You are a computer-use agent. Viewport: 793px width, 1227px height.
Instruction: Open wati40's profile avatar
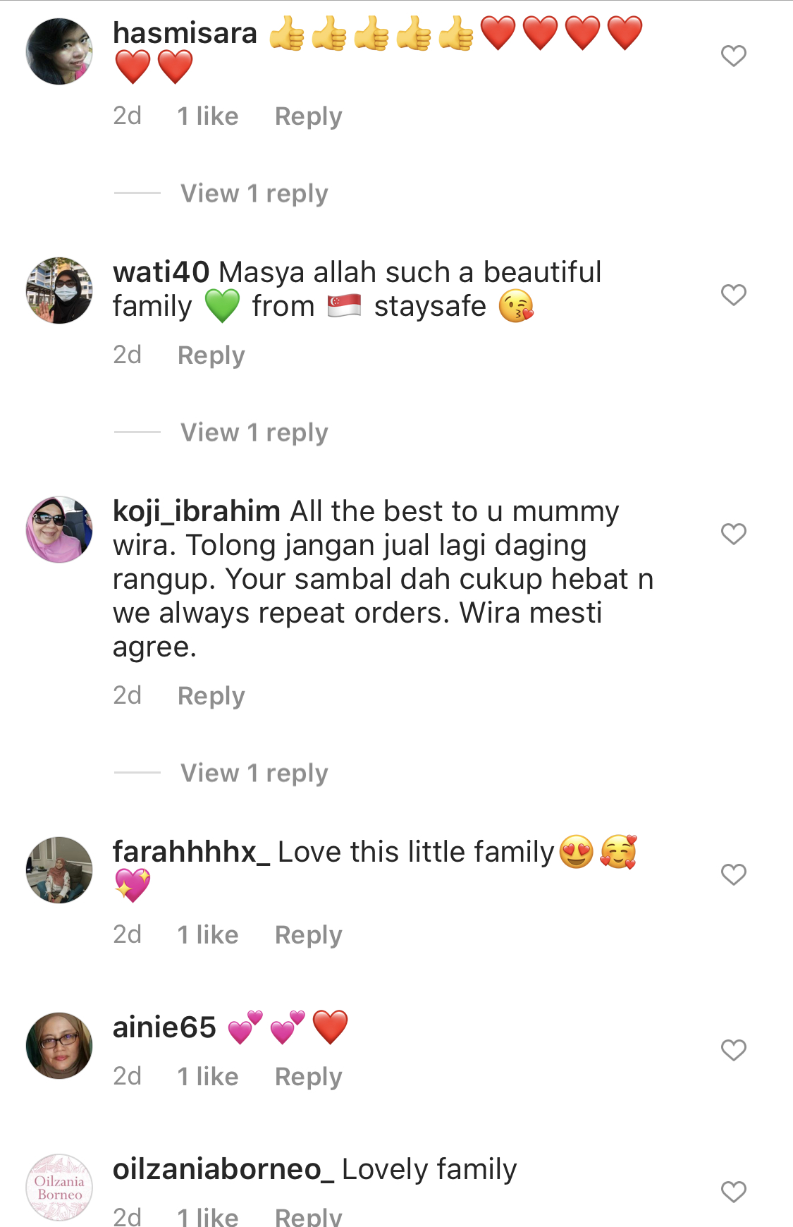tap(59, 291)
